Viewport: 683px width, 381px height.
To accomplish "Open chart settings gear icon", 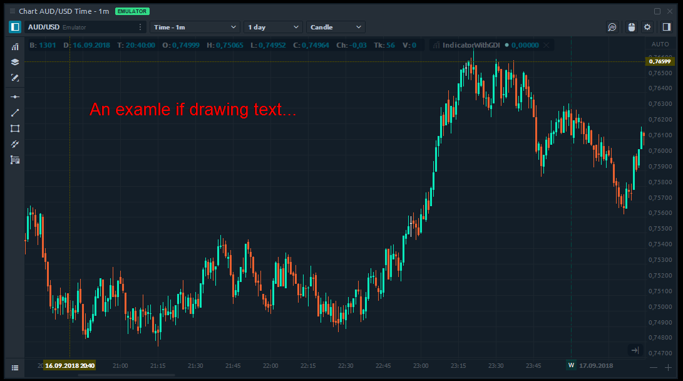I will [x=647, y=27].
